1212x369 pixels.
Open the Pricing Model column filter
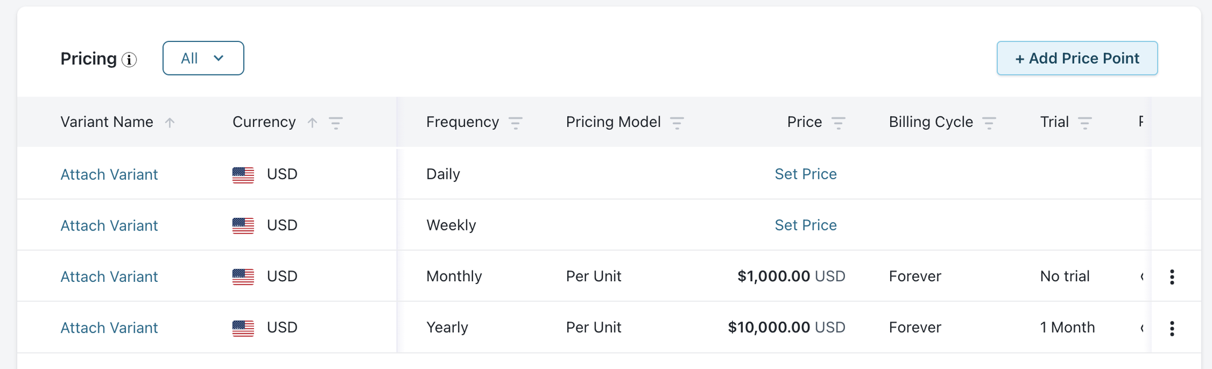pyautogui.click(x=677, y=122)
